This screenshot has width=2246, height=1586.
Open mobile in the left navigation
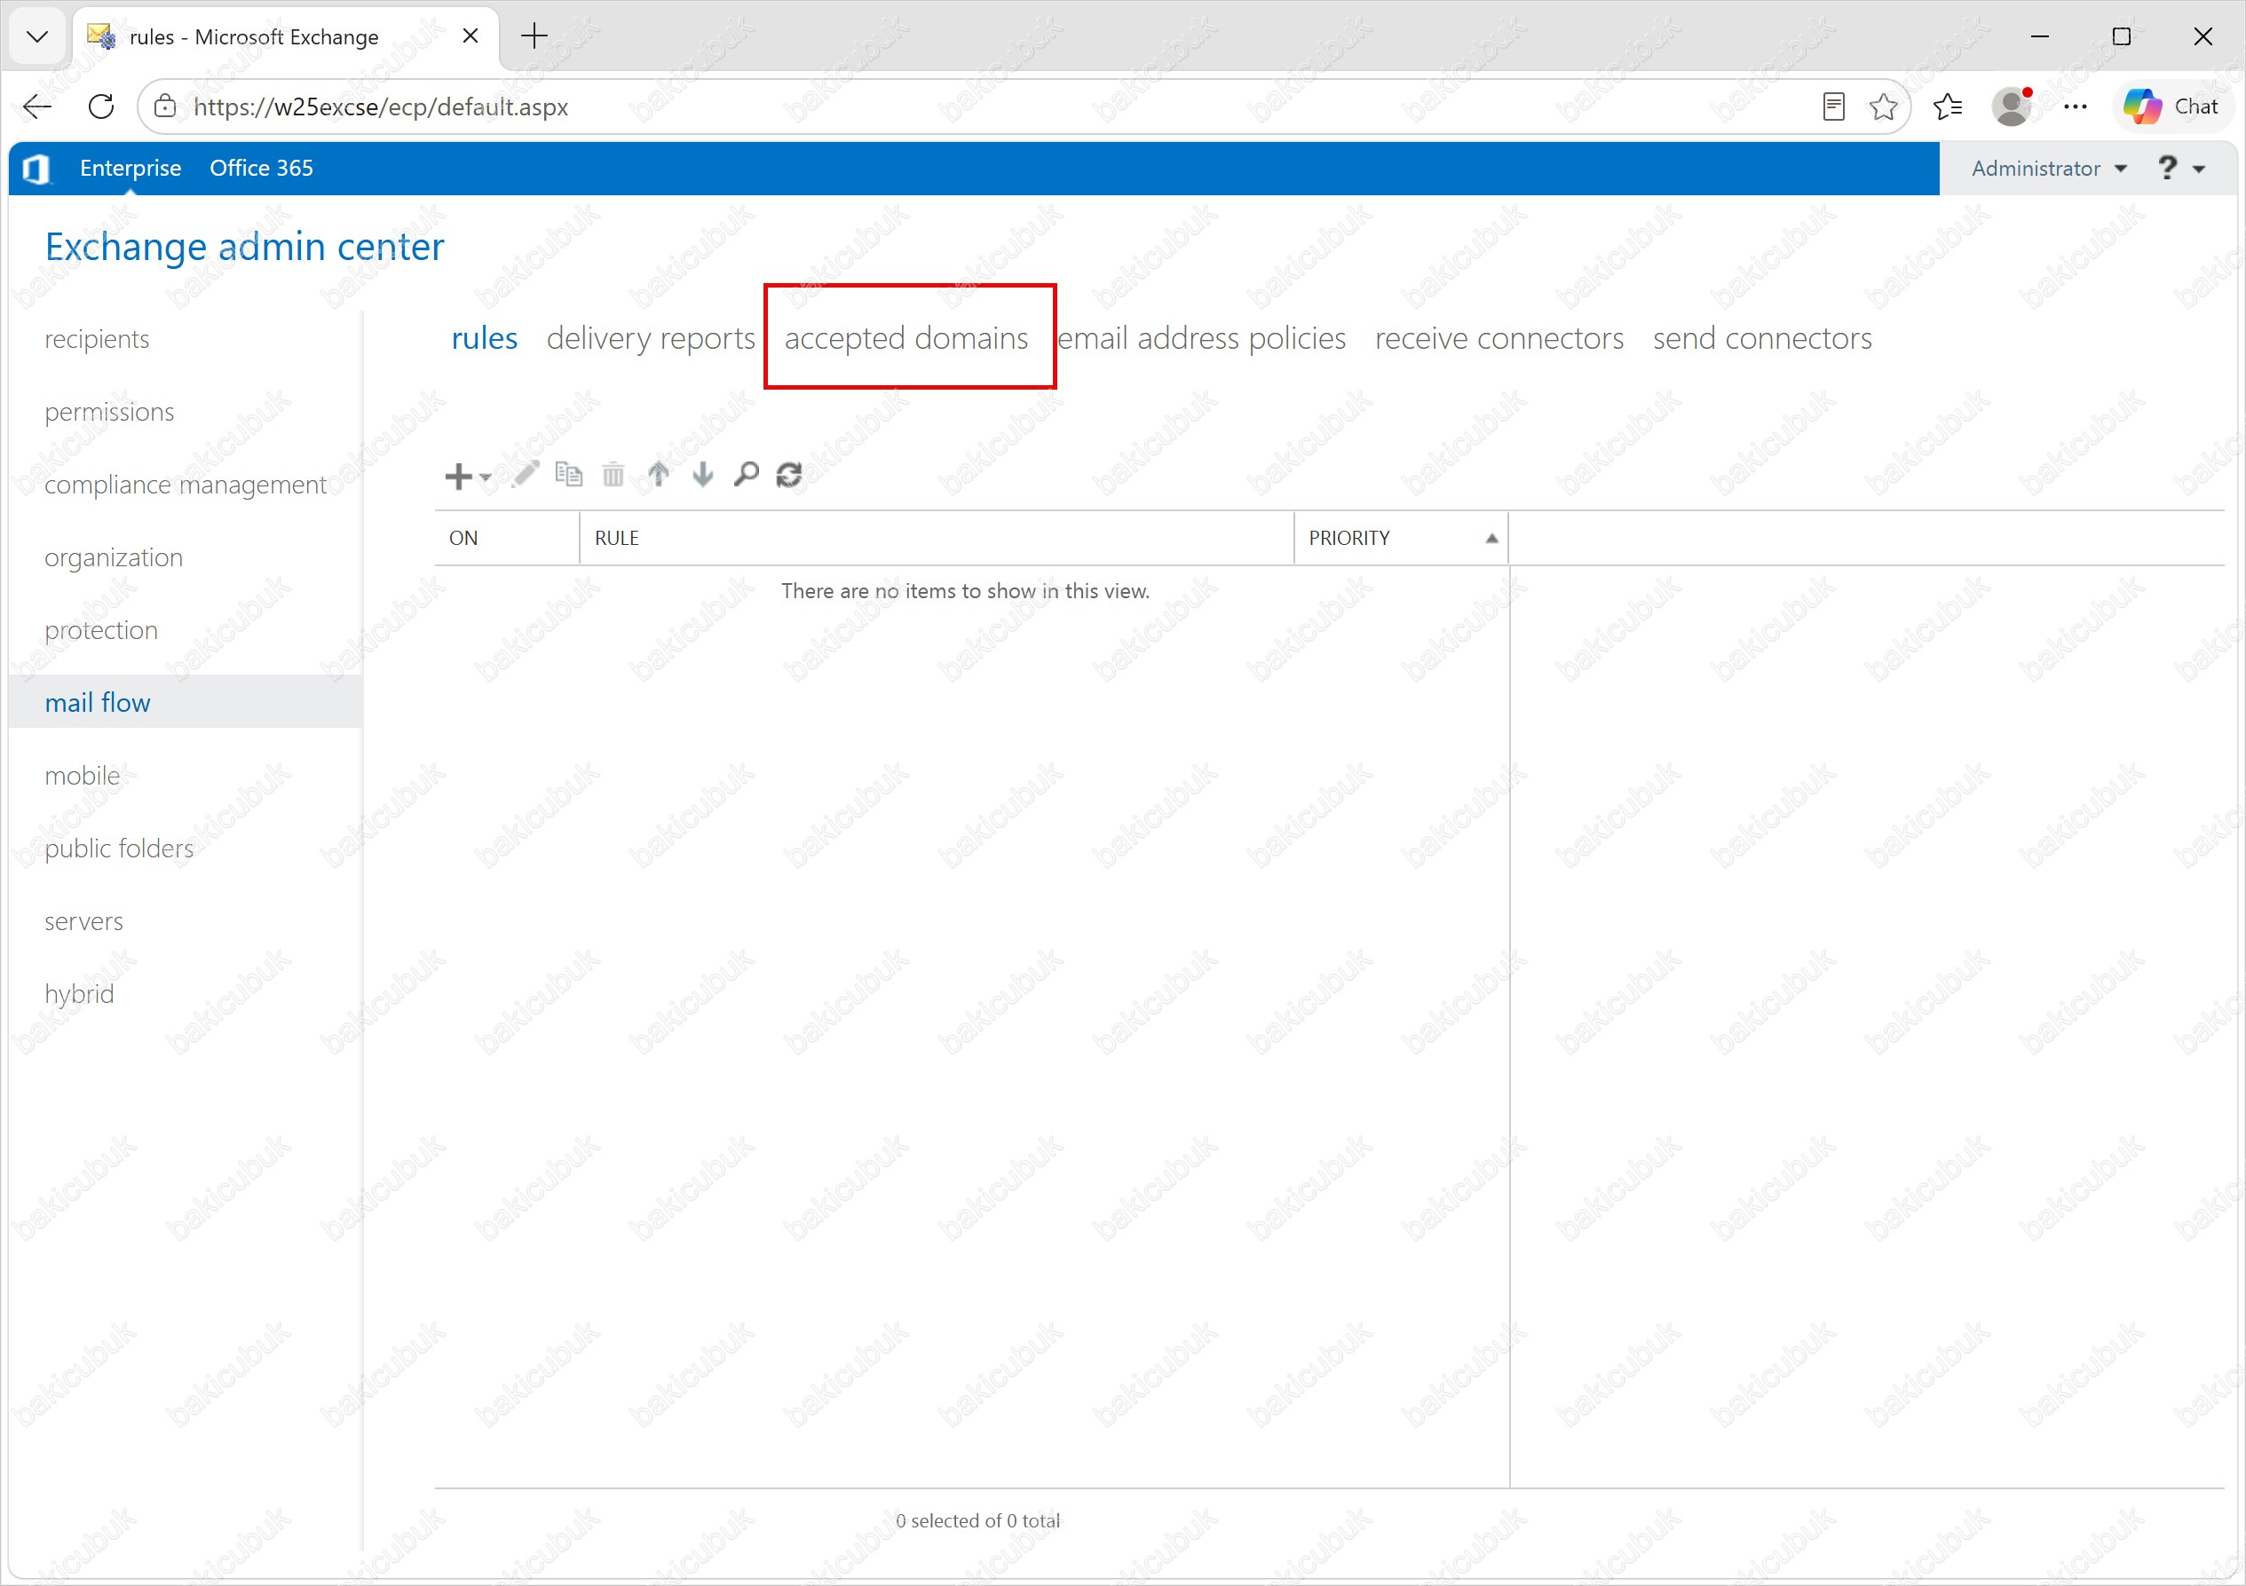[83, 776]
